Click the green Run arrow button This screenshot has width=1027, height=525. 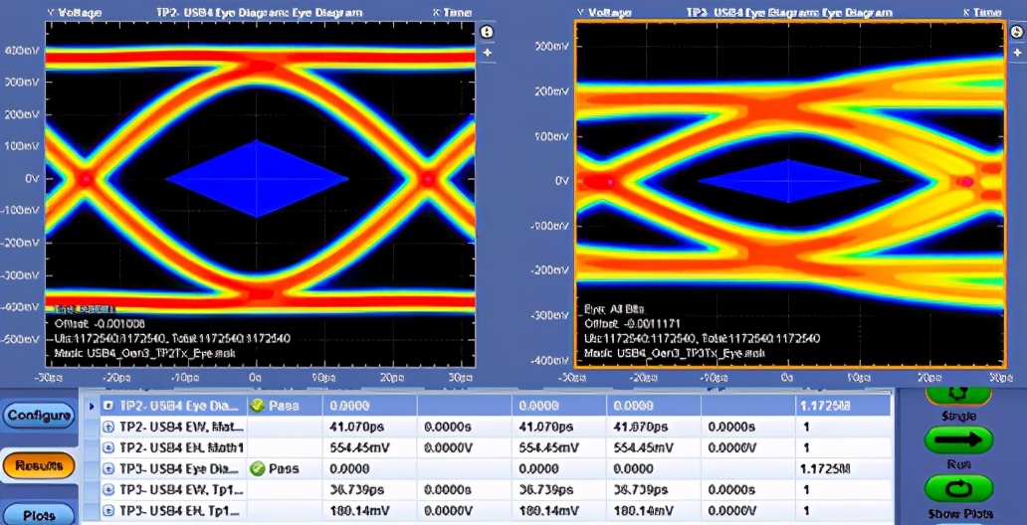[958, 439]
